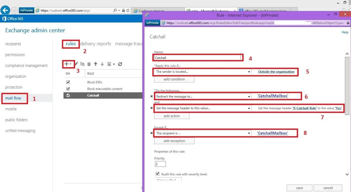
Task: Open the address bar search dropdown arrow
Action: [x=119, y=11]
